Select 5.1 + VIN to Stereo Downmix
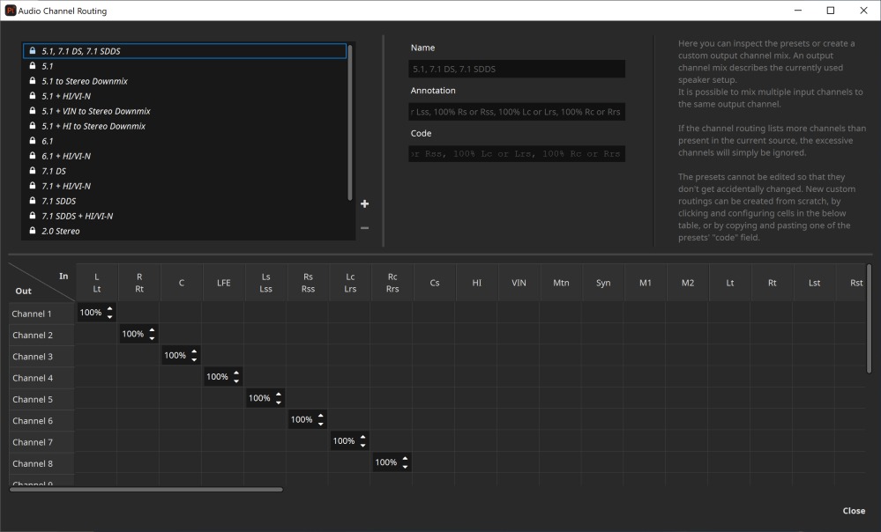The width and height of the screenshot is (881, 532). 96,111
